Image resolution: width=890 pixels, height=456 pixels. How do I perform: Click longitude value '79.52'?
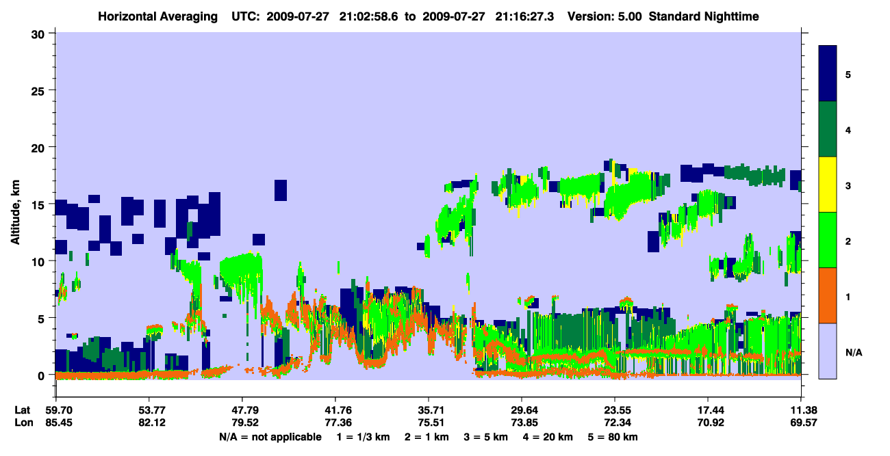[246, 423]
